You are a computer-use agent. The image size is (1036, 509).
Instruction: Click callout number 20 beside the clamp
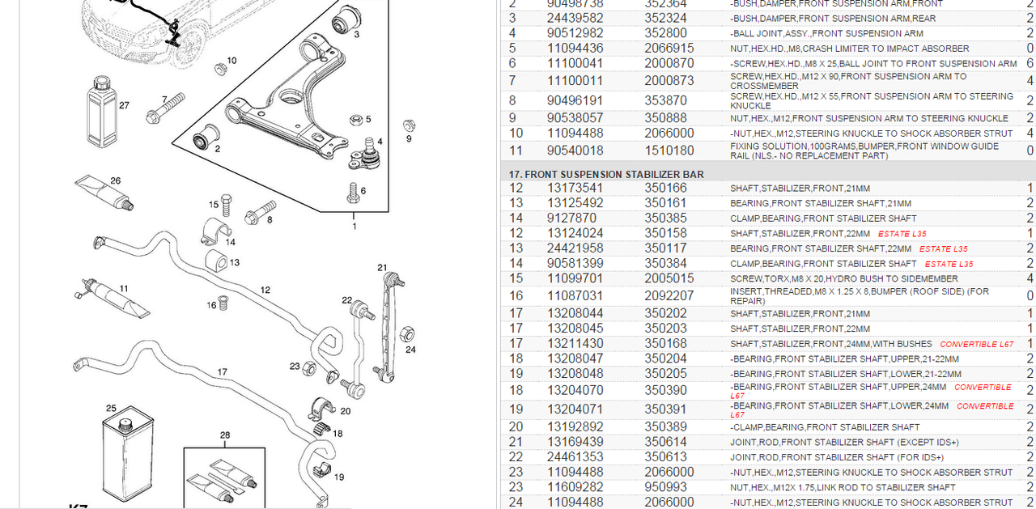point(346,411)
